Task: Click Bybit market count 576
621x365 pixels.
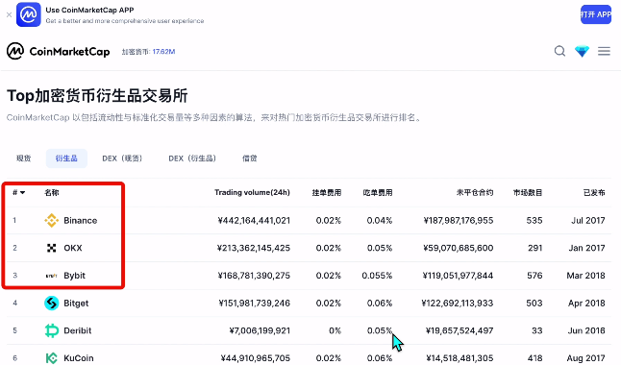Action: pyautogui.click(x=534, y=276)
